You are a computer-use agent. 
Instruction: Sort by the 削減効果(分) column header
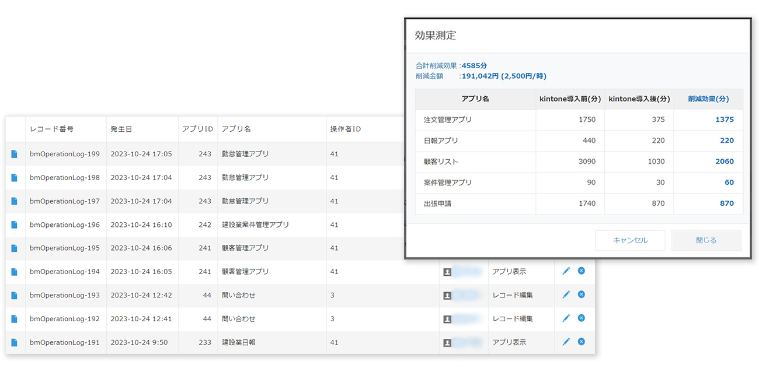click(708, 99)
